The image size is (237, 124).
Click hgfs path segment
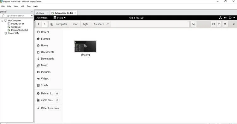(86, 24)
